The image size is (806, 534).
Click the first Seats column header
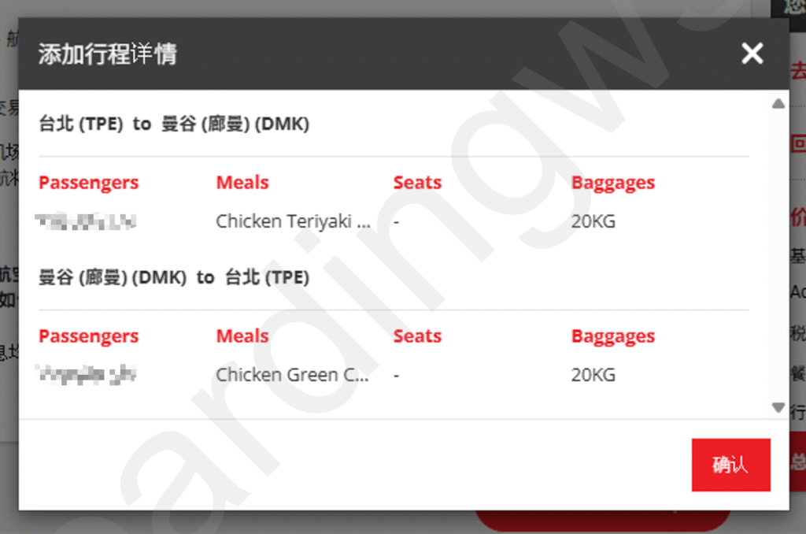coord(417,182)
